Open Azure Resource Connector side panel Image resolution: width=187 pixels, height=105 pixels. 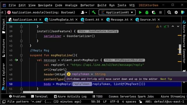[x=184, y=44]
